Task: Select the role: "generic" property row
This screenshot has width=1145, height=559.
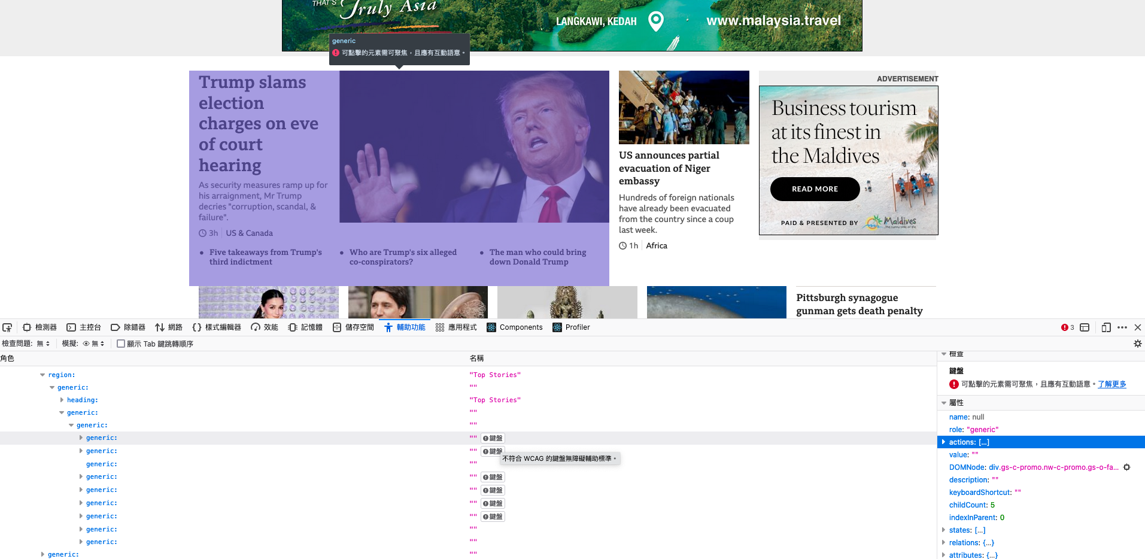Action: pyautogui.click(x=1041, y=430)
